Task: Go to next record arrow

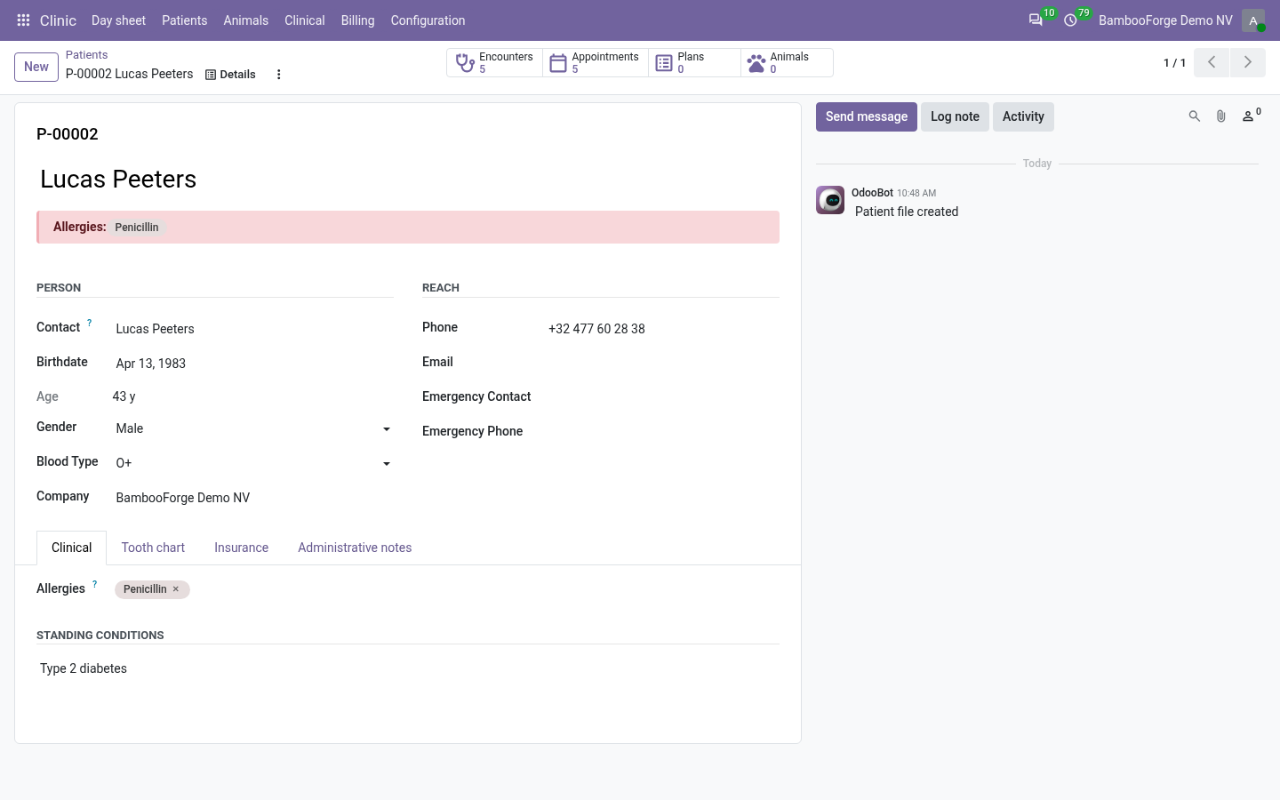Action: pos(1248,62)
